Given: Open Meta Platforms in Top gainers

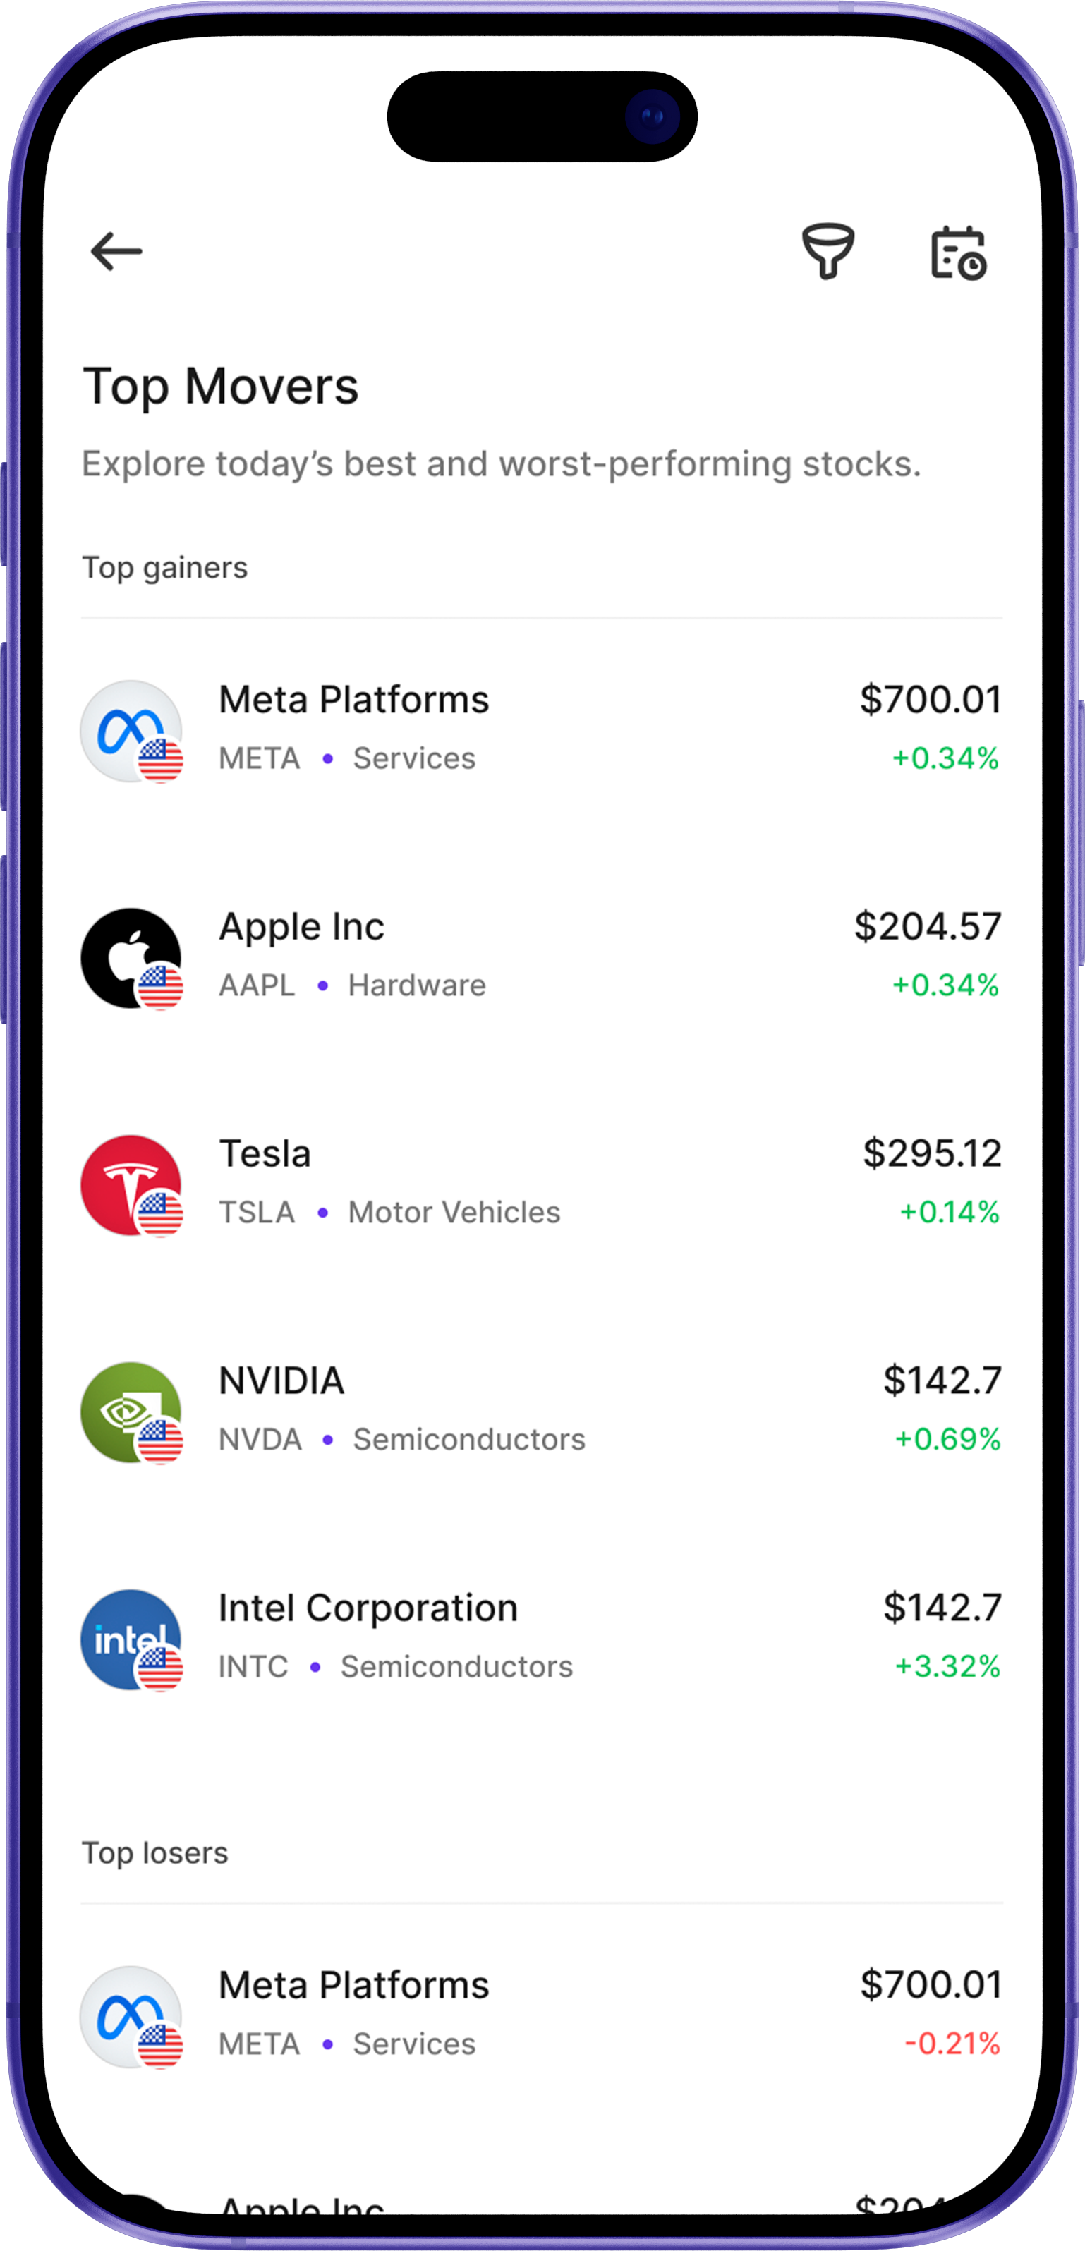Looking at the screenshot, I should [x=353, y=700].
